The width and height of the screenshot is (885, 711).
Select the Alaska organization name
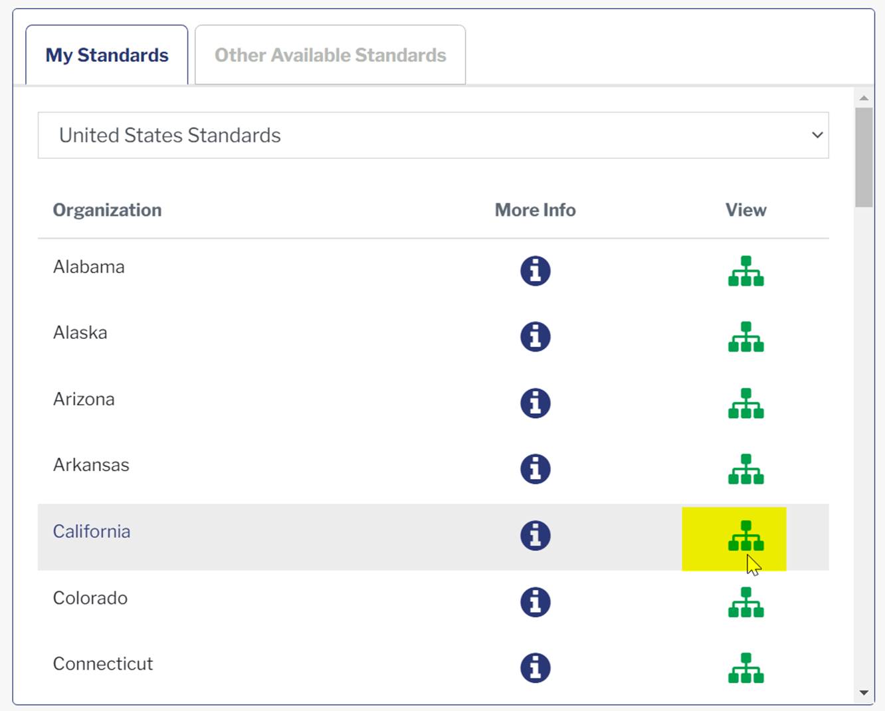tap(80, 333)
